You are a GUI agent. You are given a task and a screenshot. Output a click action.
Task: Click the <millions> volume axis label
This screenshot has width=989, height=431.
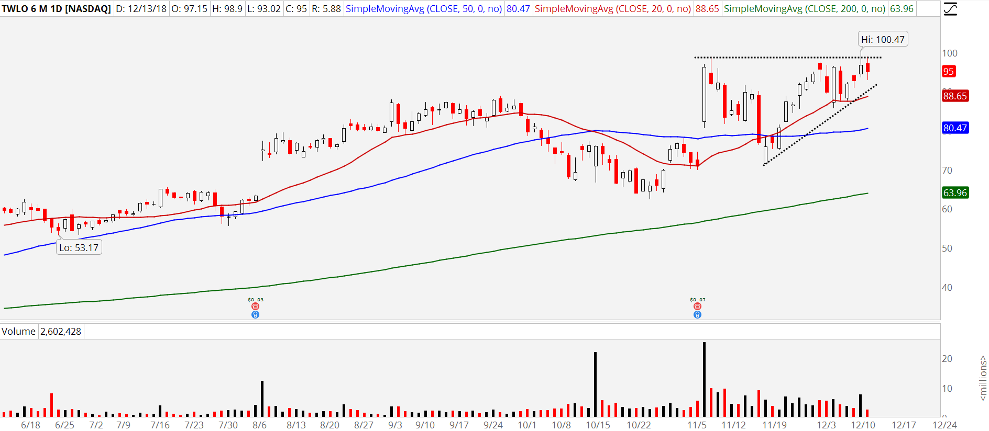click(x=983, y=378)
